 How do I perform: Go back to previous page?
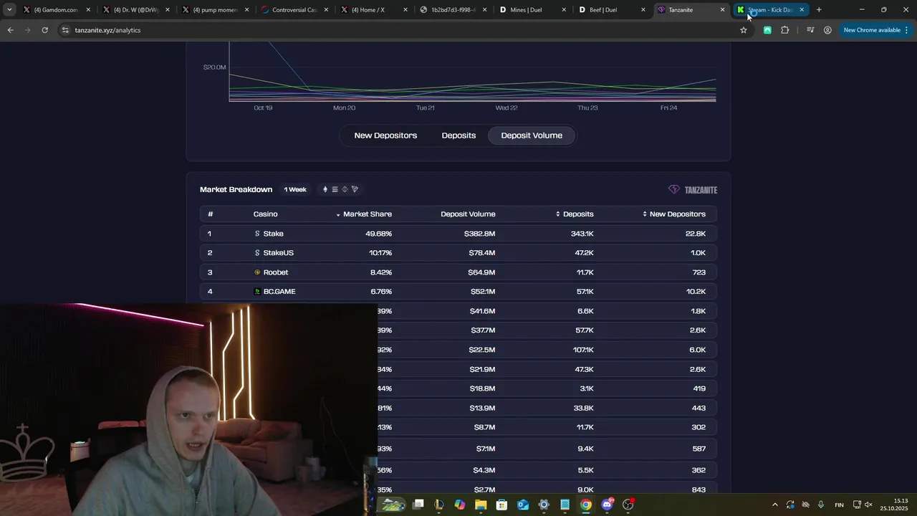coord(10,30)
